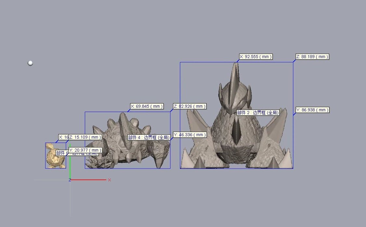
Task: Click the 部件 2 边界框 label
Action: point(258,113)
